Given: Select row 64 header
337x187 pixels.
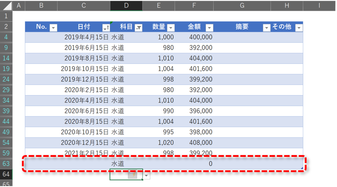Looking at the screenshot, I should (6, 174).
